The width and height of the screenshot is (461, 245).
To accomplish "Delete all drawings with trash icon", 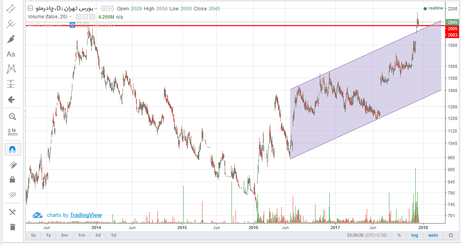I will click(x=12, y=227).
